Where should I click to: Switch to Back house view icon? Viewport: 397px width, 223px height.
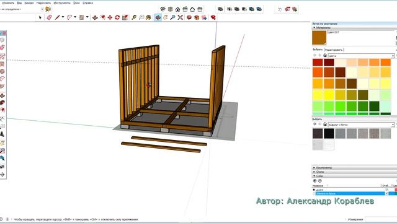point(192,9)
